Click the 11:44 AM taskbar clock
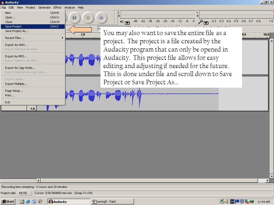Viewport: 274px width, 205px height. pyautogui.click(x=263, y=202)
